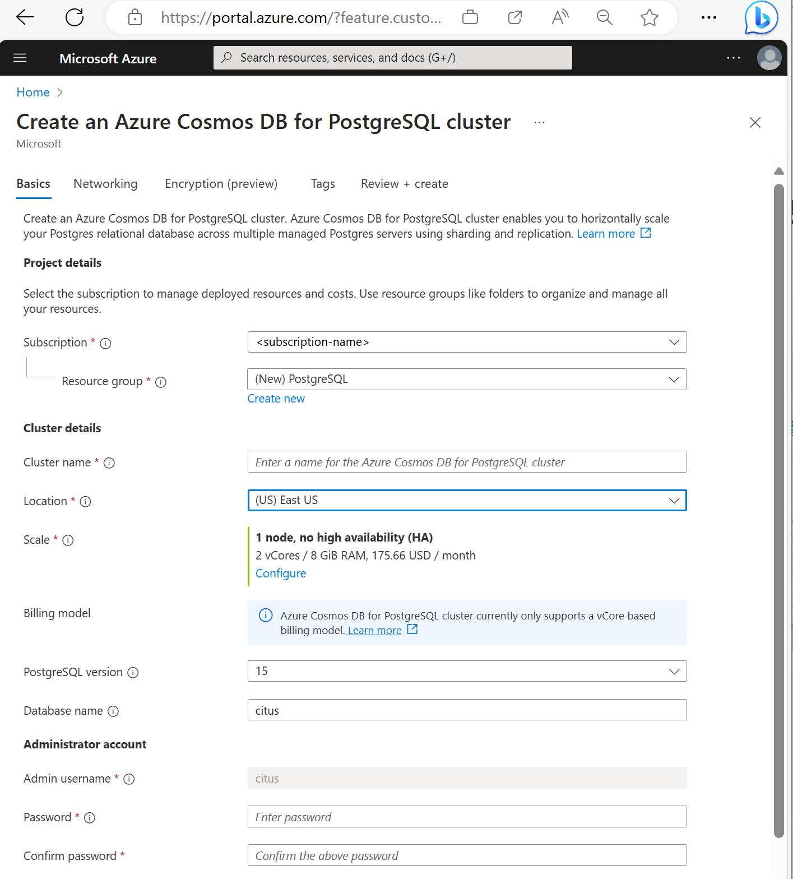Switch to the Networking tab
This screenshot has width=793, height=879.
[x=105, y=184]
